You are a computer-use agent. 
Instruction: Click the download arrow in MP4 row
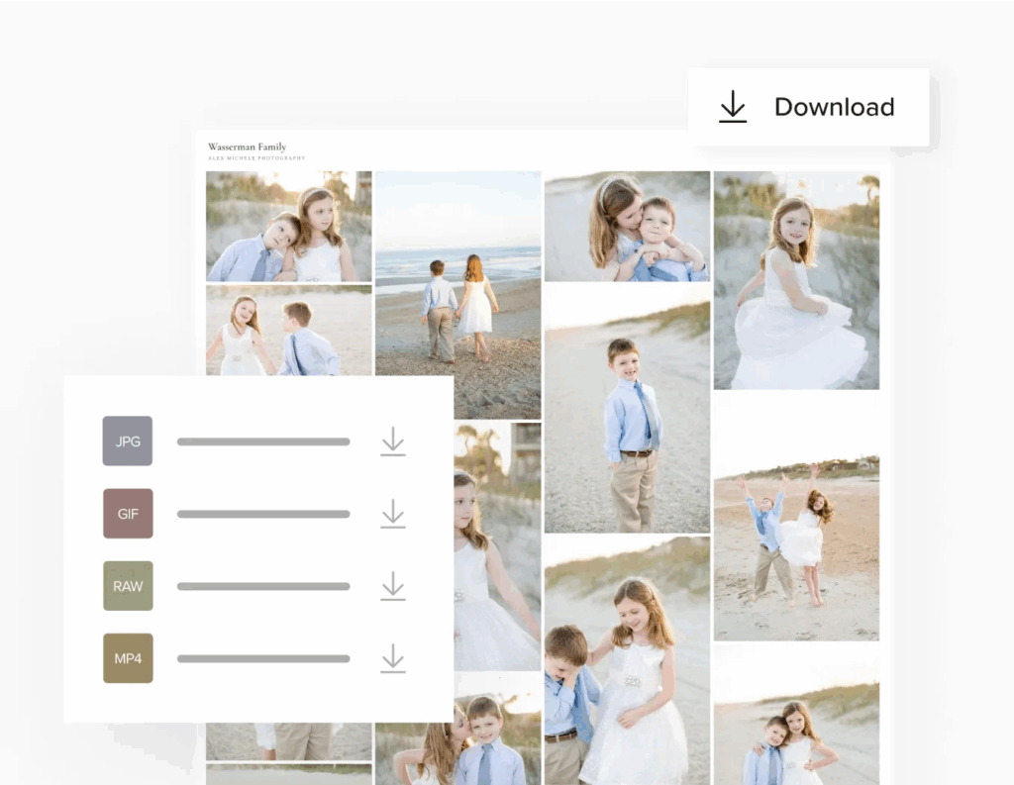(x=393, y=658)
